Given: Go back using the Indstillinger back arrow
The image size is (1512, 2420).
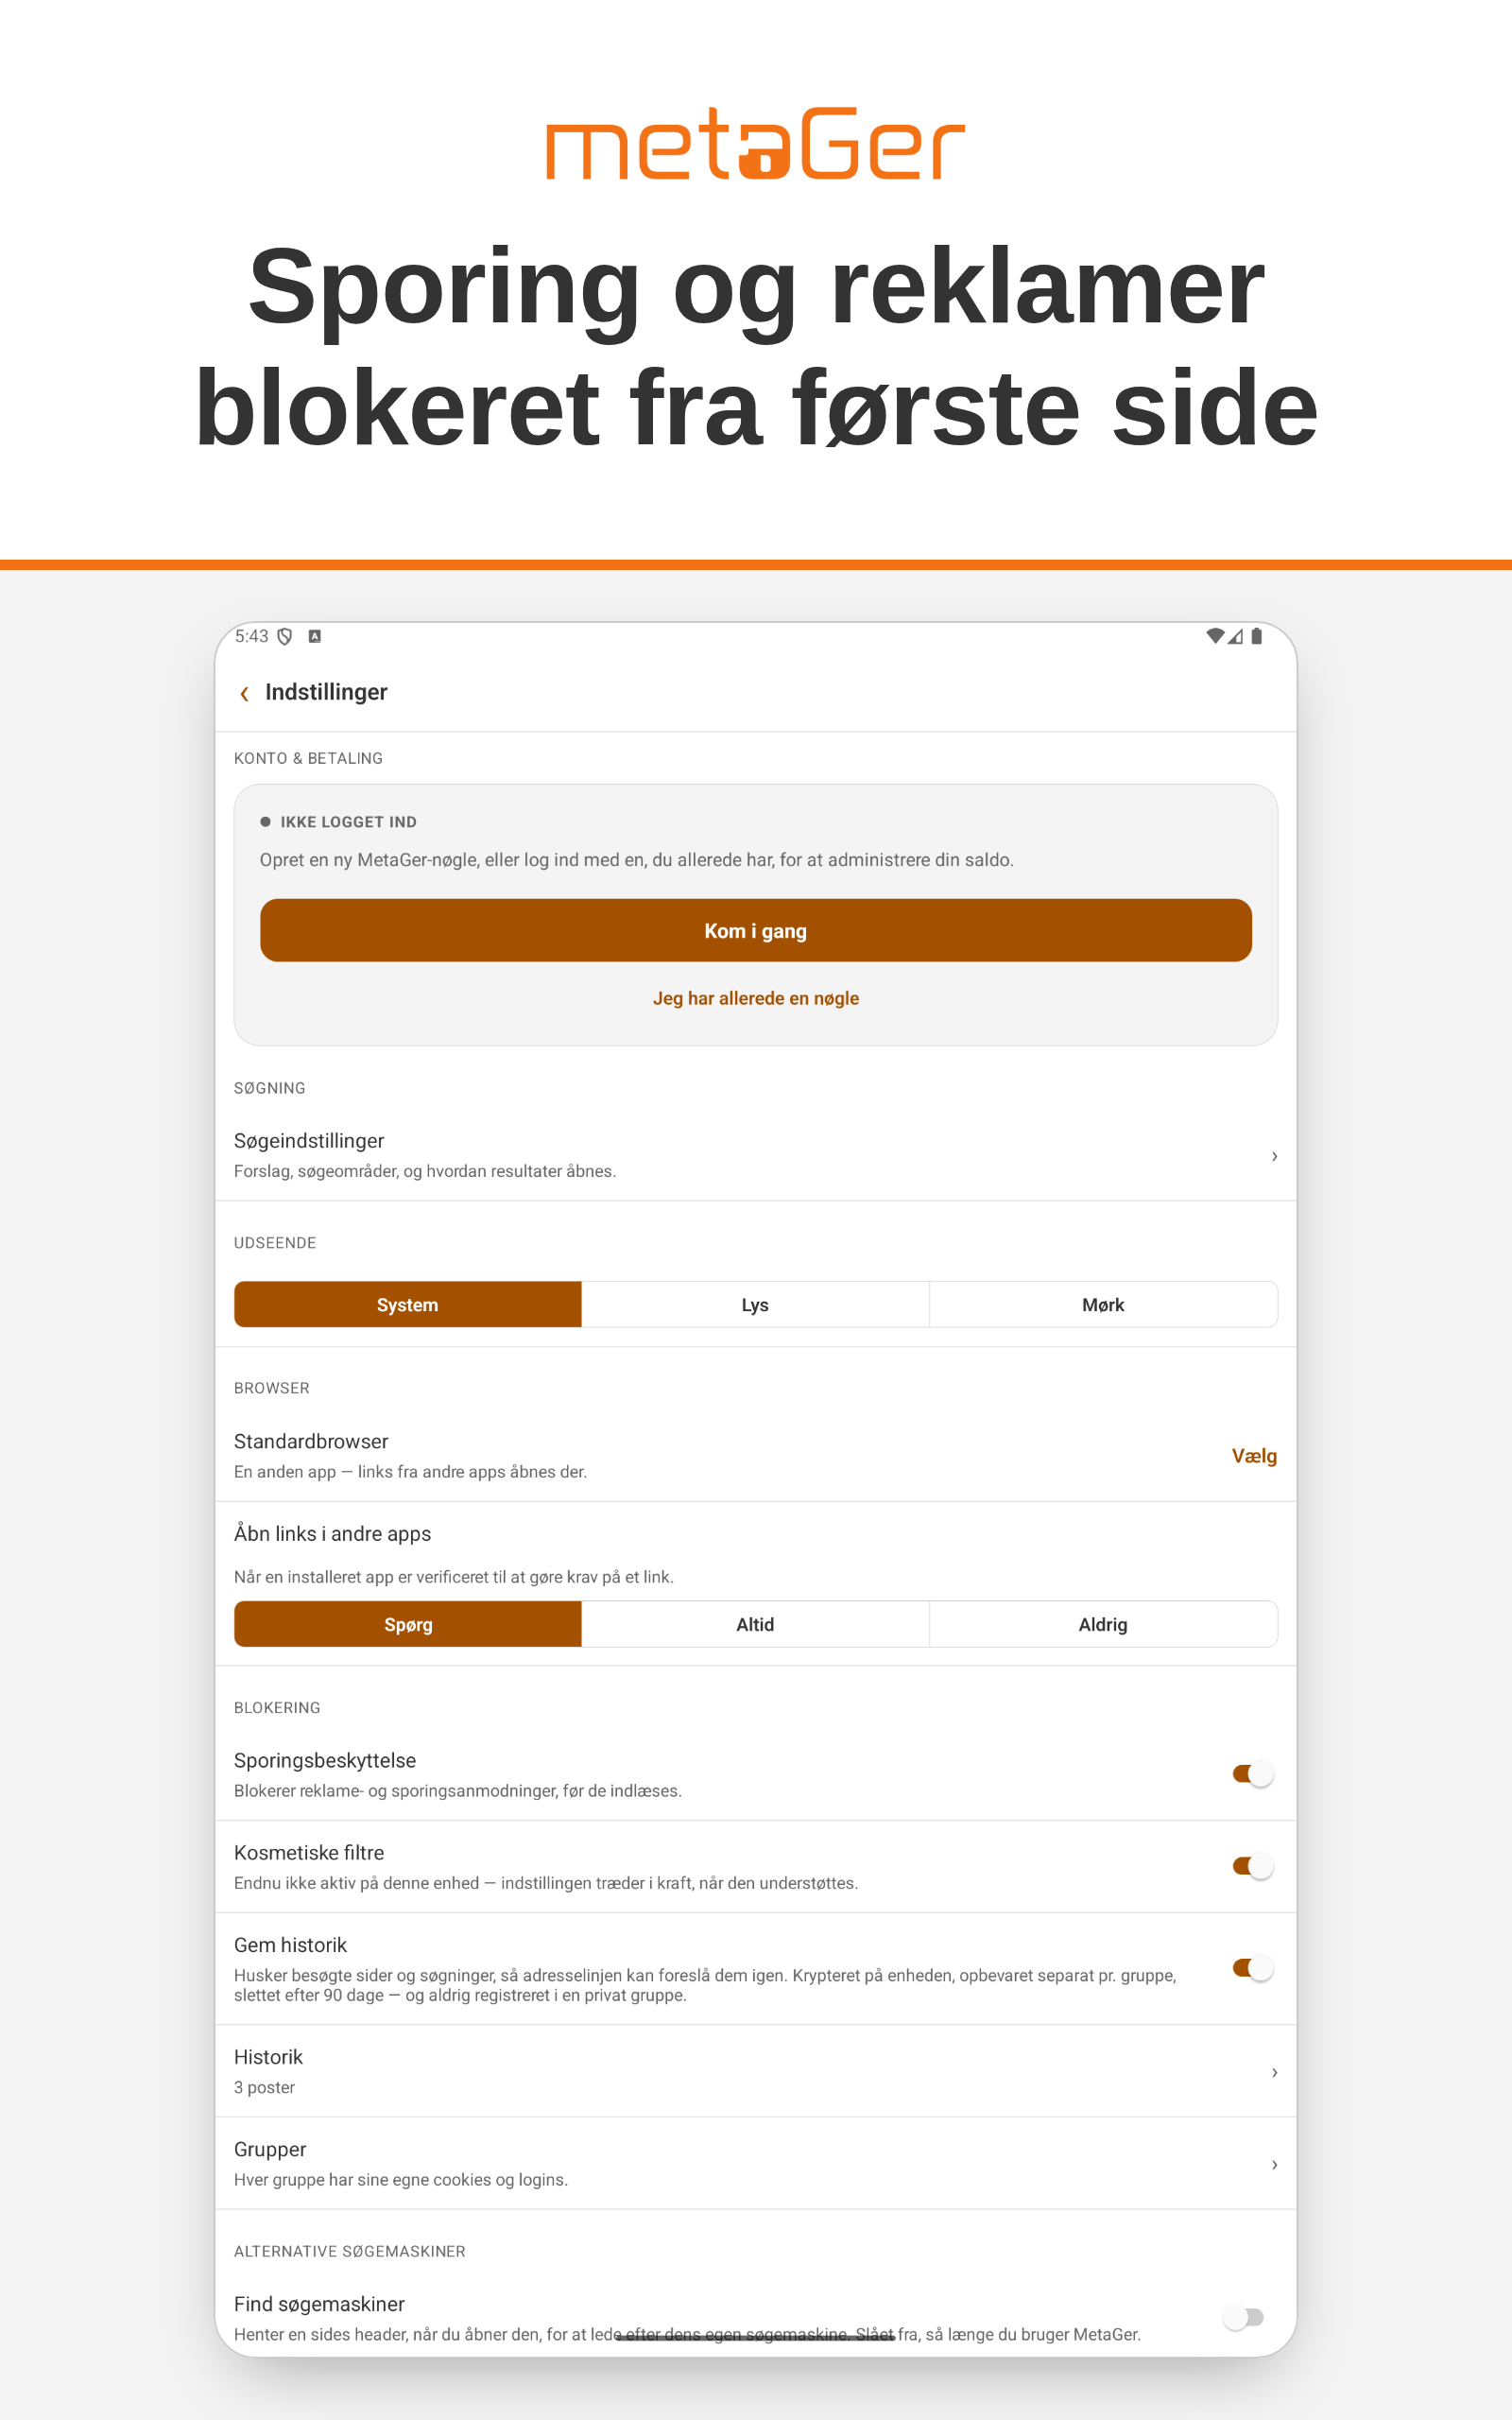Looking at the screenshot, I should 244,693.
